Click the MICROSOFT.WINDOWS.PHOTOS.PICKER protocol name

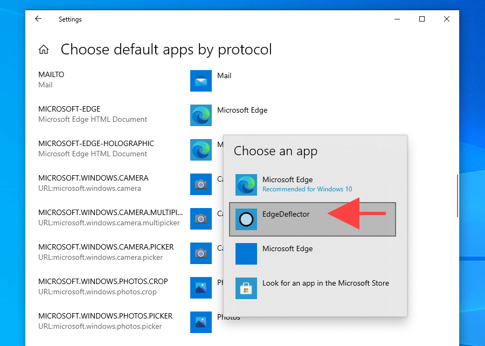tap(106, 316)
